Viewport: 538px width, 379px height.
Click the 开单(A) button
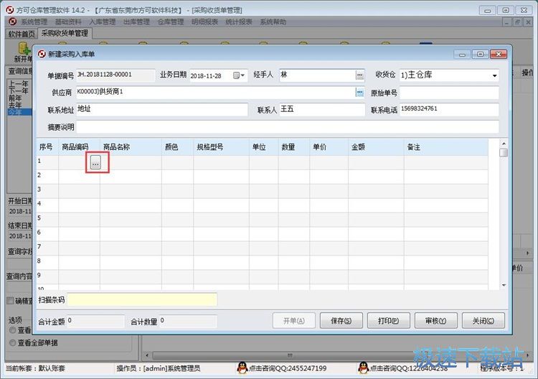[x=293, y=321]
